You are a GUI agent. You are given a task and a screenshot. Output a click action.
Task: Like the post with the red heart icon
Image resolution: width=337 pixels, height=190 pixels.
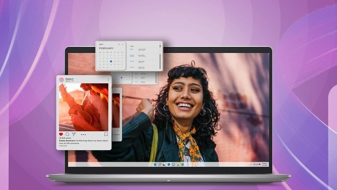pos(61,134)
